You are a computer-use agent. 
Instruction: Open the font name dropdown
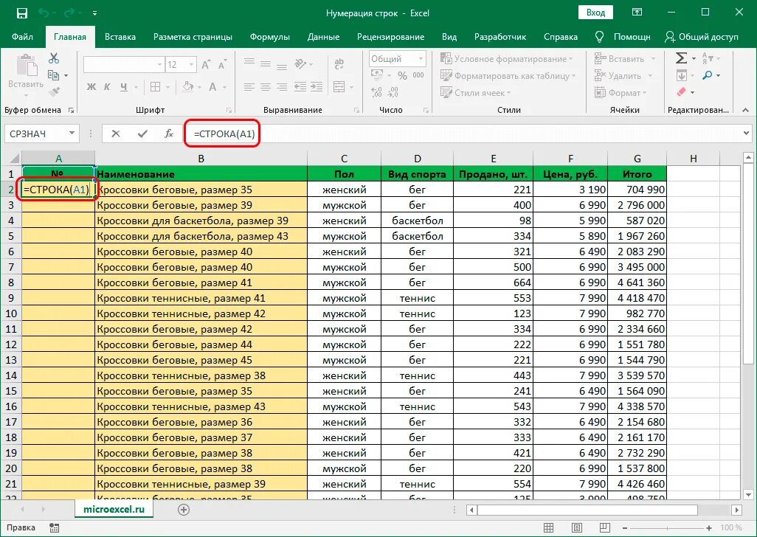[x=159, y=65]
